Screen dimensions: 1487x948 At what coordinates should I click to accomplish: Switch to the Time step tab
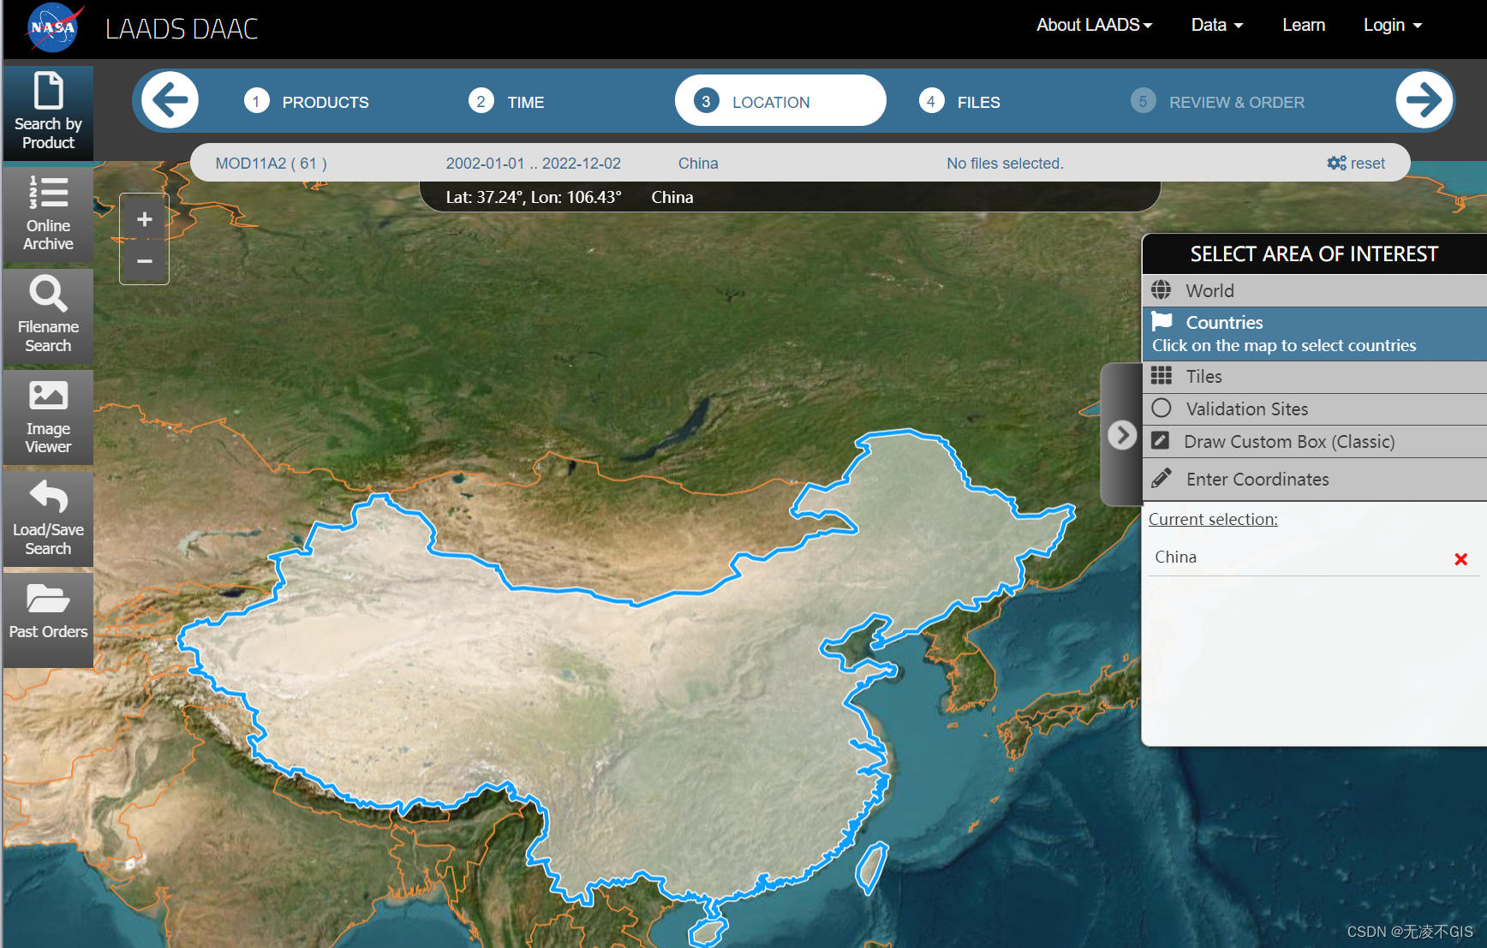[506, 102]
